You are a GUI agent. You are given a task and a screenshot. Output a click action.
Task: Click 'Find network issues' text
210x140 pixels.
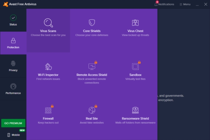click(48, 79)
